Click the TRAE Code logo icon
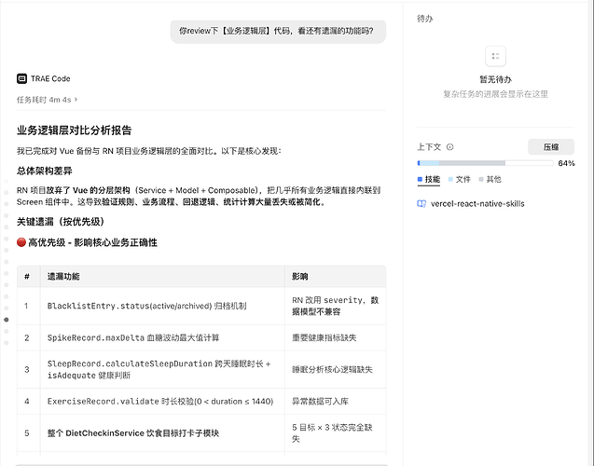The height and width of the screenshot is (466, 594). tap(22, 78)
